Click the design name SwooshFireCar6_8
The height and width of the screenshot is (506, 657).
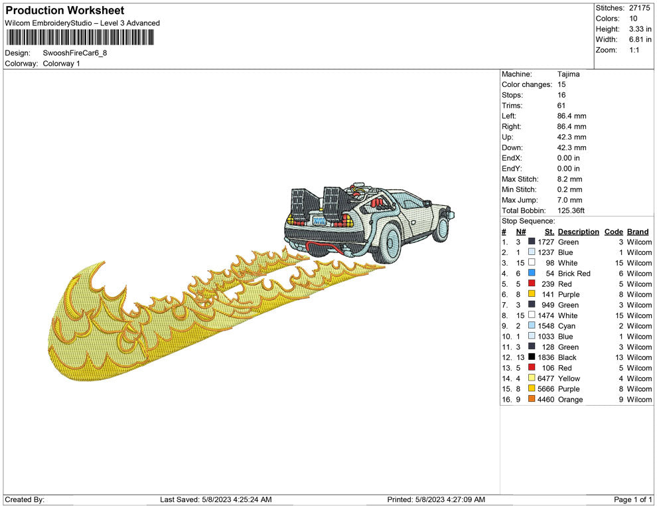pos(74,52)
